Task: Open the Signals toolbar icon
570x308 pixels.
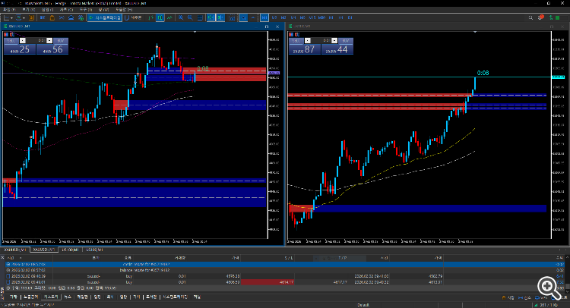Action: 62,17
